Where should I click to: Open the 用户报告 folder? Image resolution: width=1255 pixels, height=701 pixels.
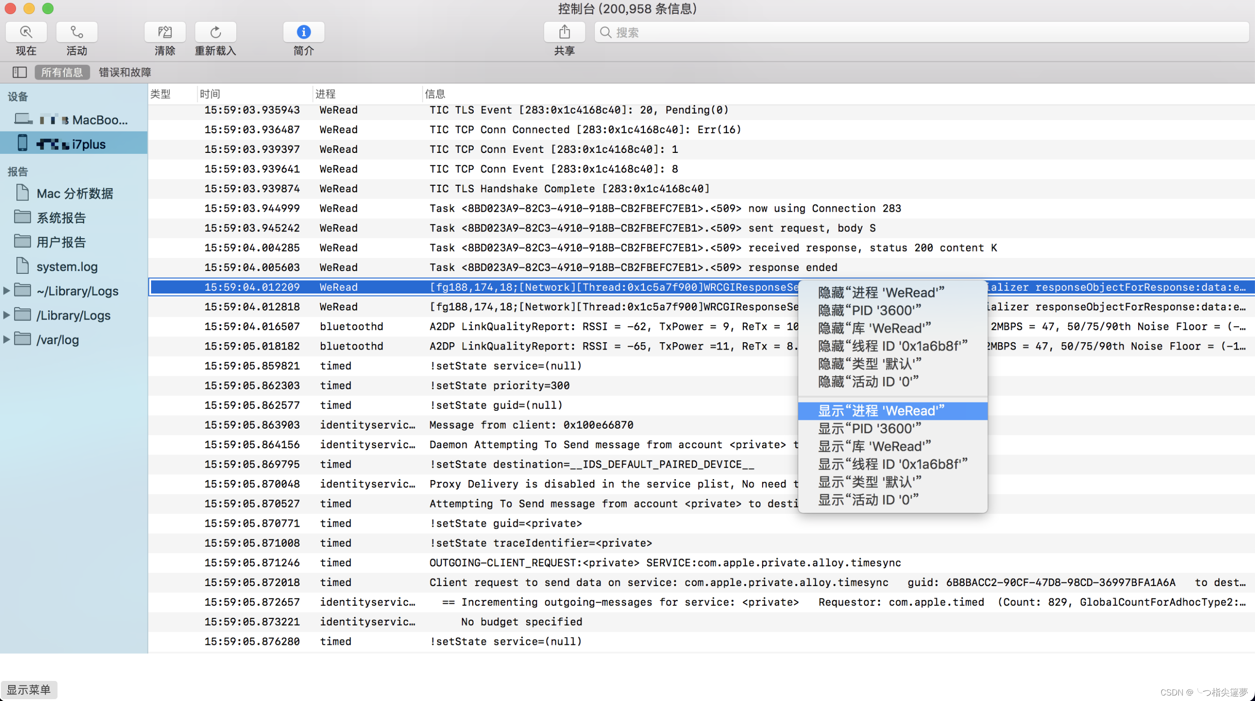pos(73,241)
